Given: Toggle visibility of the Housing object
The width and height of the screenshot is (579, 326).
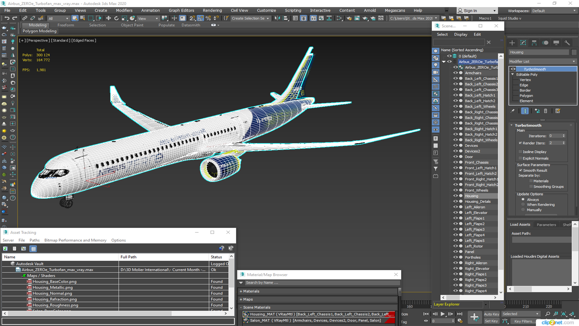Looking at the screenshot, I should [x=455, y=196].
